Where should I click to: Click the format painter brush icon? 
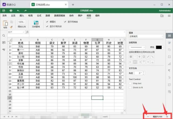pyautogui.click(x=11, y=27)
